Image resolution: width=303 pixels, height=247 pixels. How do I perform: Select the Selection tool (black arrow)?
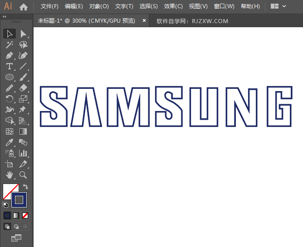[10, 34]
